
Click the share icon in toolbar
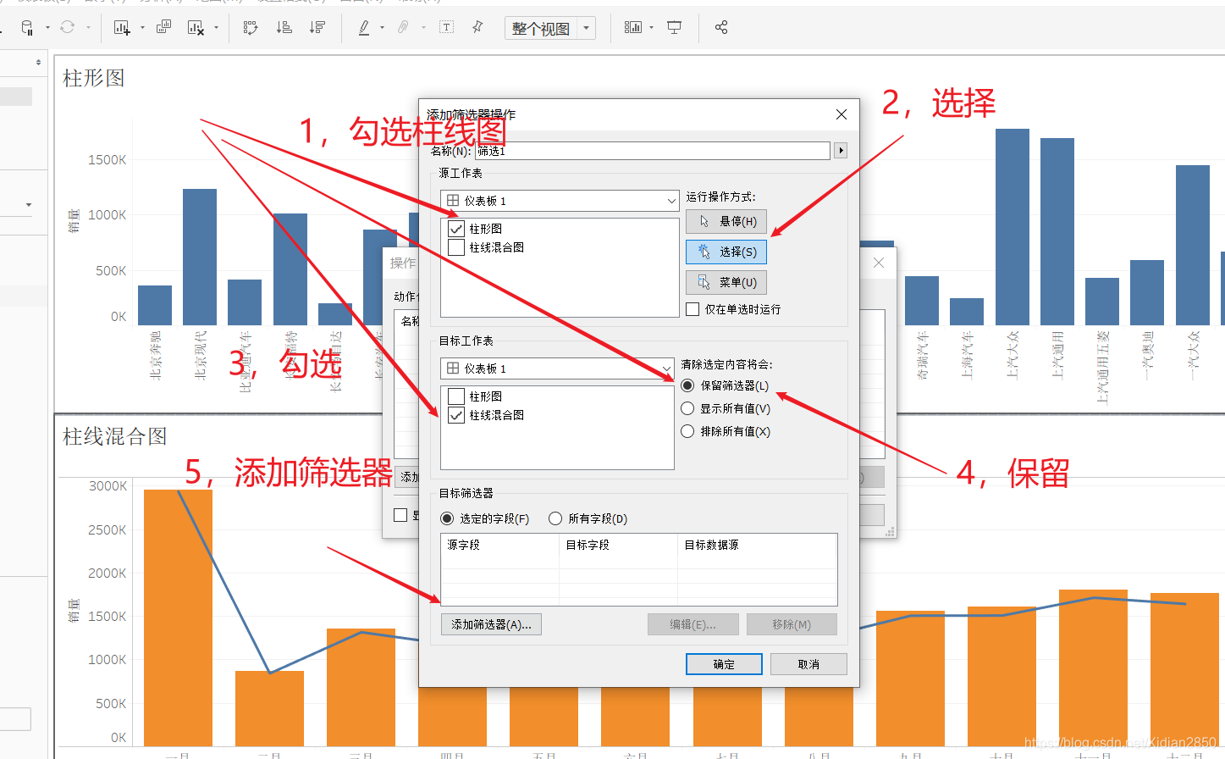pos(721,28)
